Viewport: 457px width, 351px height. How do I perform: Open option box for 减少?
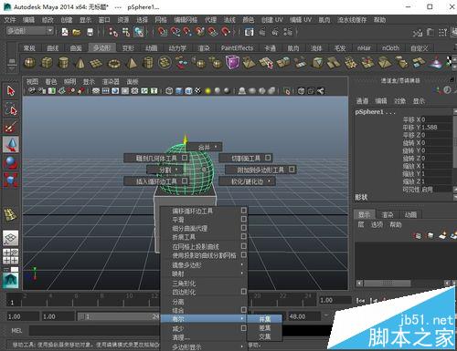click(244, 328)
